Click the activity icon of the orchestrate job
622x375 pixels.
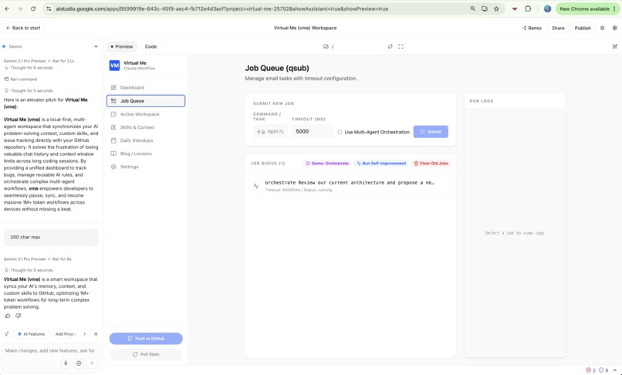click(x=256, y=186)
